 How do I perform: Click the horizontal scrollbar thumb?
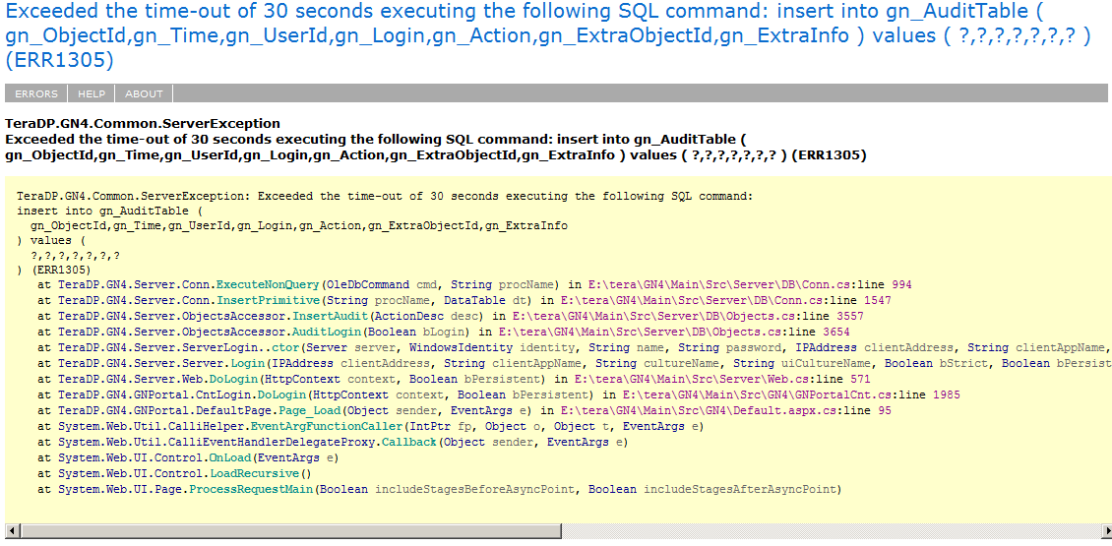[290, 530]
